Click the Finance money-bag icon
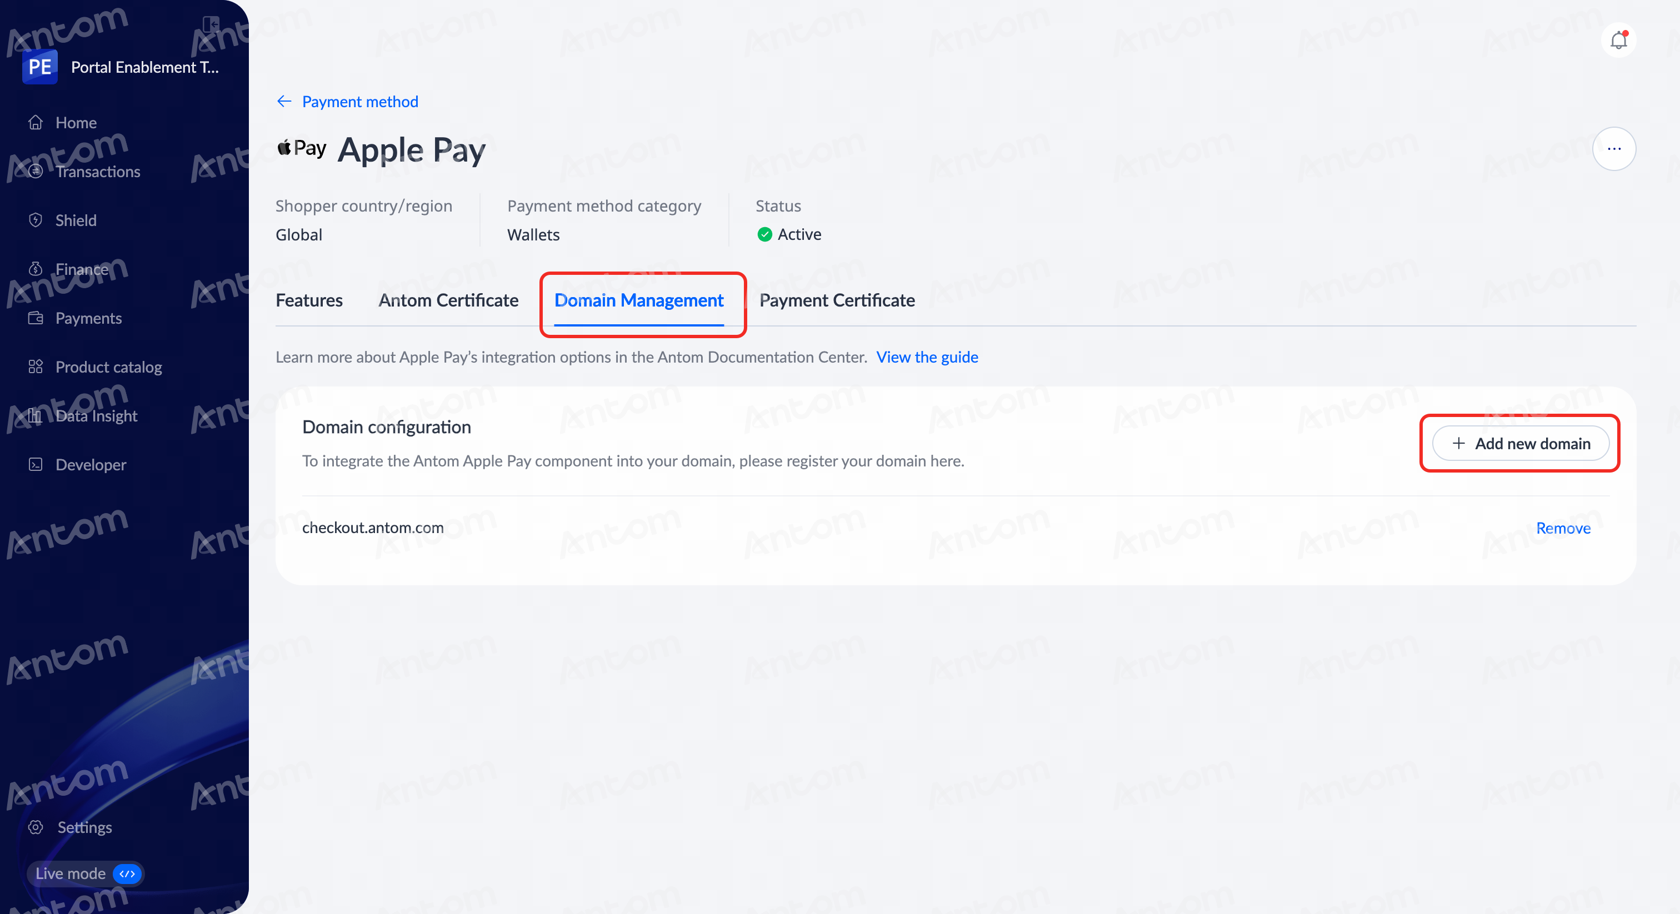This screenshot has height=914, width=1680. (36, 269)
